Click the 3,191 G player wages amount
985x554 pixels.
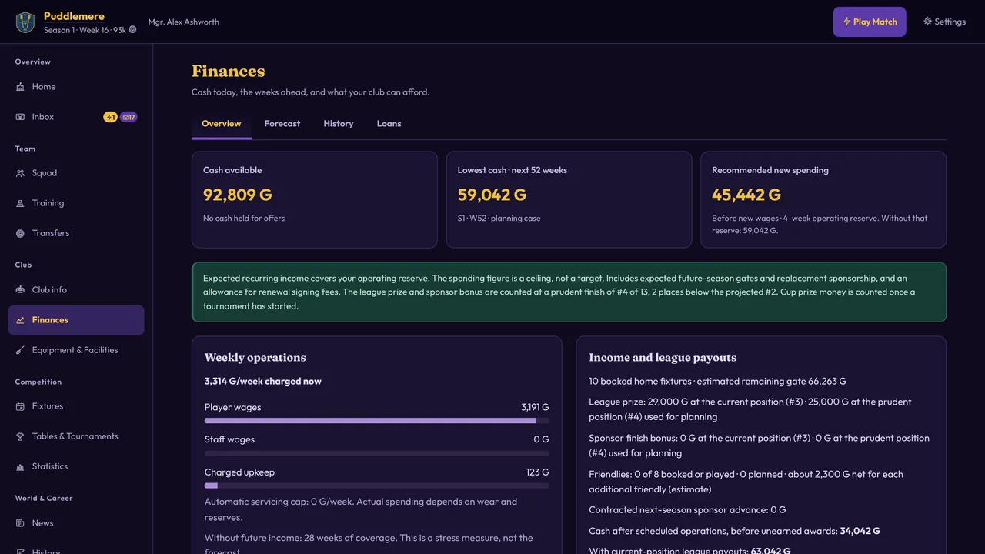tap(535, 407)
